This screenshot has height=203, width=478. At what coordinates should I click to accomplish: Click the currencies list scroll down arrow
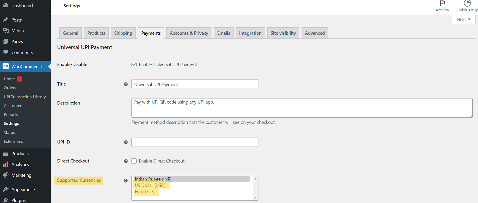[255, 197]
